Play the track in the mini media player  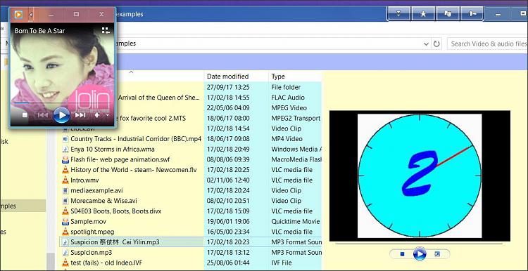pos(62,115)
